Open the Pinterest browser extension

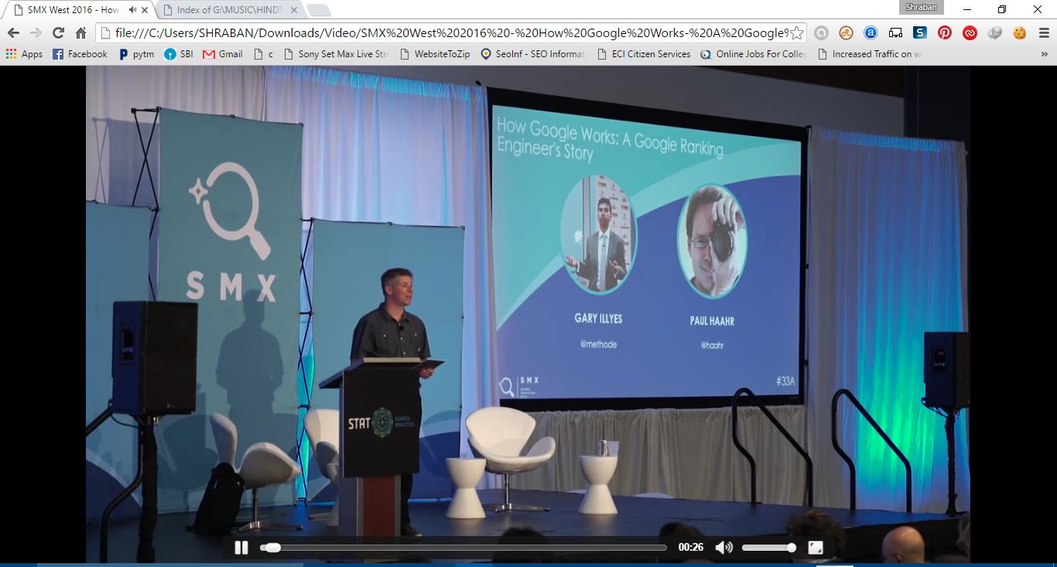point(945,34)
